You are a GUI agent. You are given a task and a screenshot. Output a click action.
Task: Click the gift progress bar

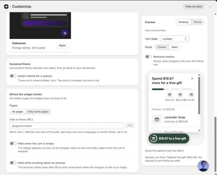(x=173, y=89)
